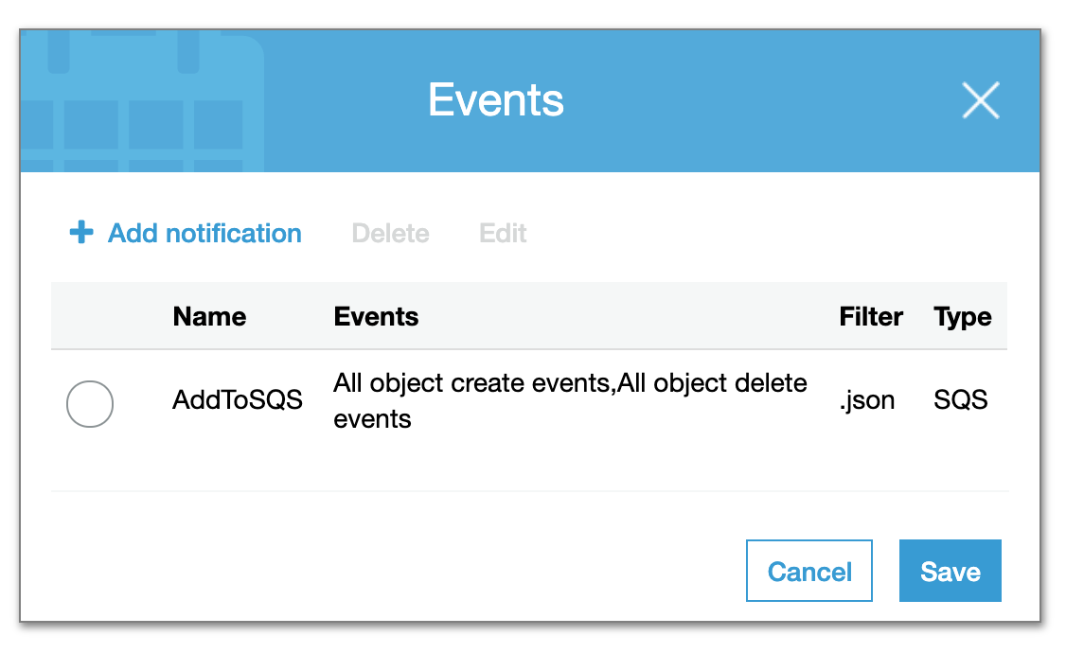
Task: Click the .json filter value
Action: tap(866, 399)
